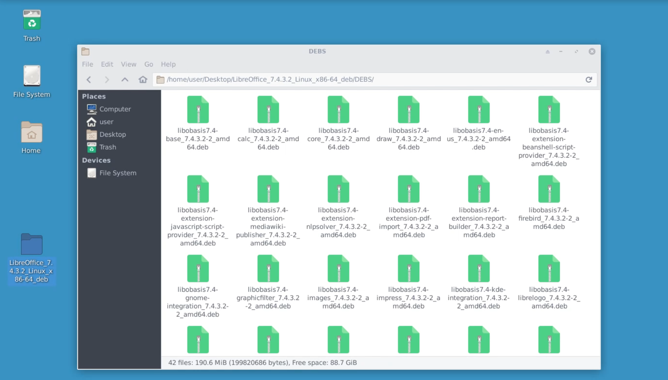This screenshot has height=380, width=668.
Task: Open home folder via toolbar home icon
Action: [143, 80]
